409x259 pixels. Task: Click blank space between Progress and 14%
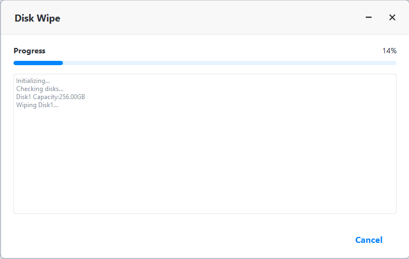[215, 51]
